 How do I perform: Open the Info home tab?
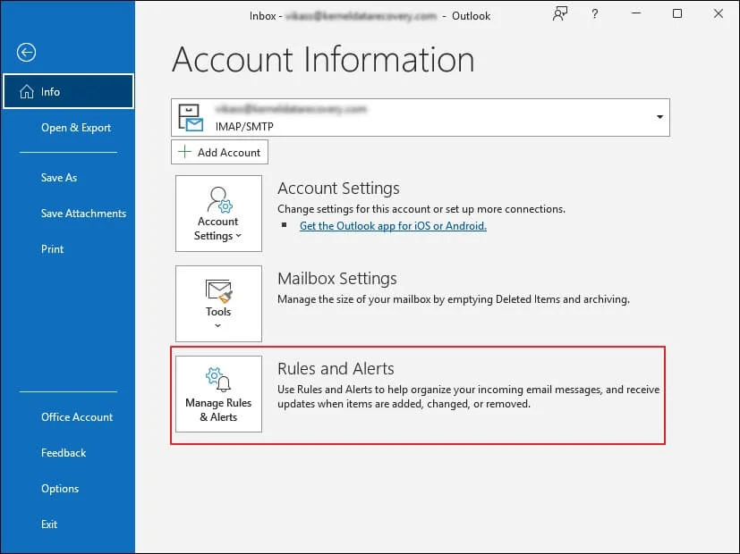coord(68,91)
